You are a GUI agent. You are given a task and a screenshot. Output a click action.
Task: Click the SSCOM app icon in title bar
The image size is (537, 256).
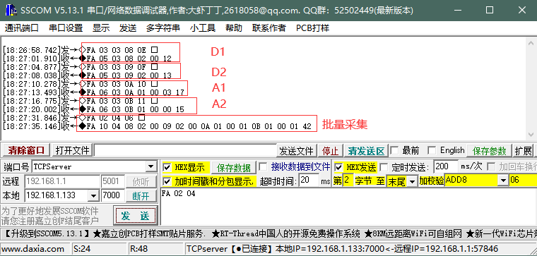pyautogui.click(x=11, y=11)
